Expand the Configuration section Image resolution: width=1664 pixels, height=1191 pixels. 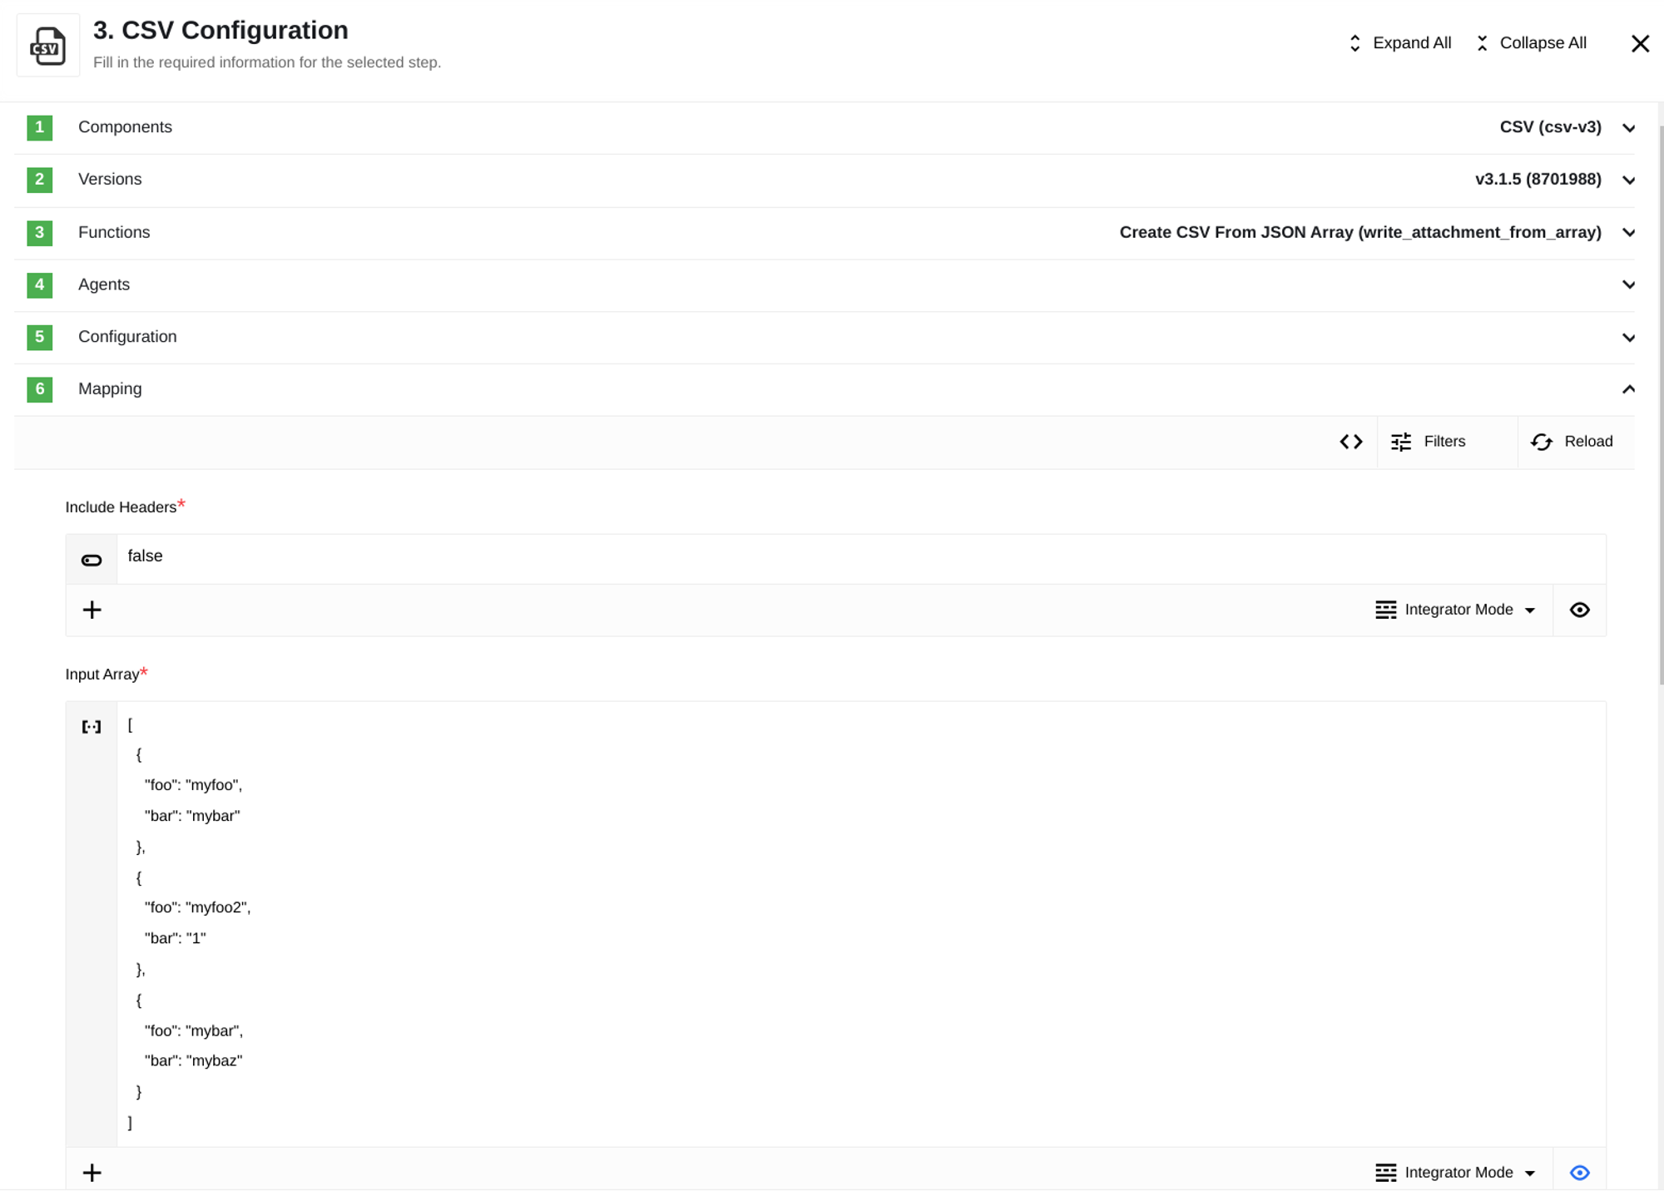point(1629,336)
